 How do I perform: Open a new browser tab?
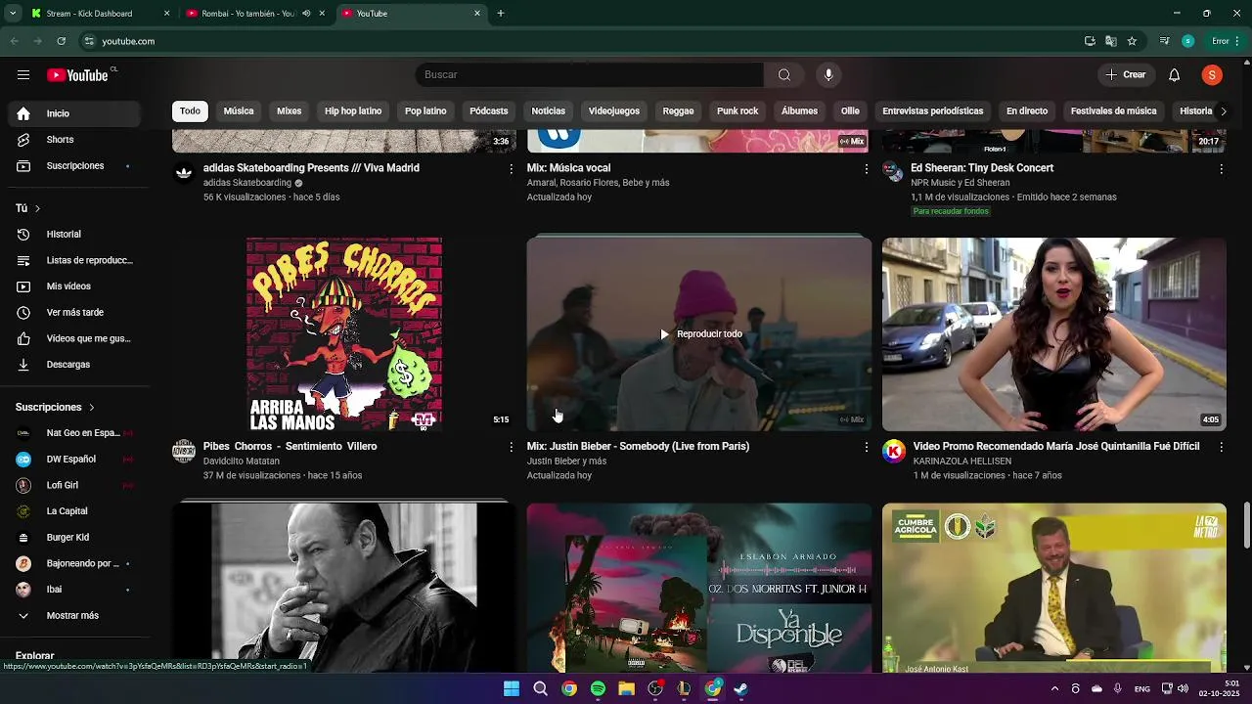tap(501, 14)
